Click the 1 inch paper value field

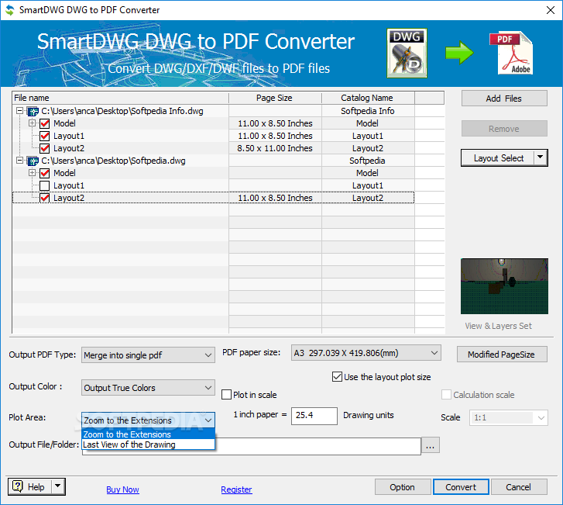pyautogui.click(x=314, y=416)
